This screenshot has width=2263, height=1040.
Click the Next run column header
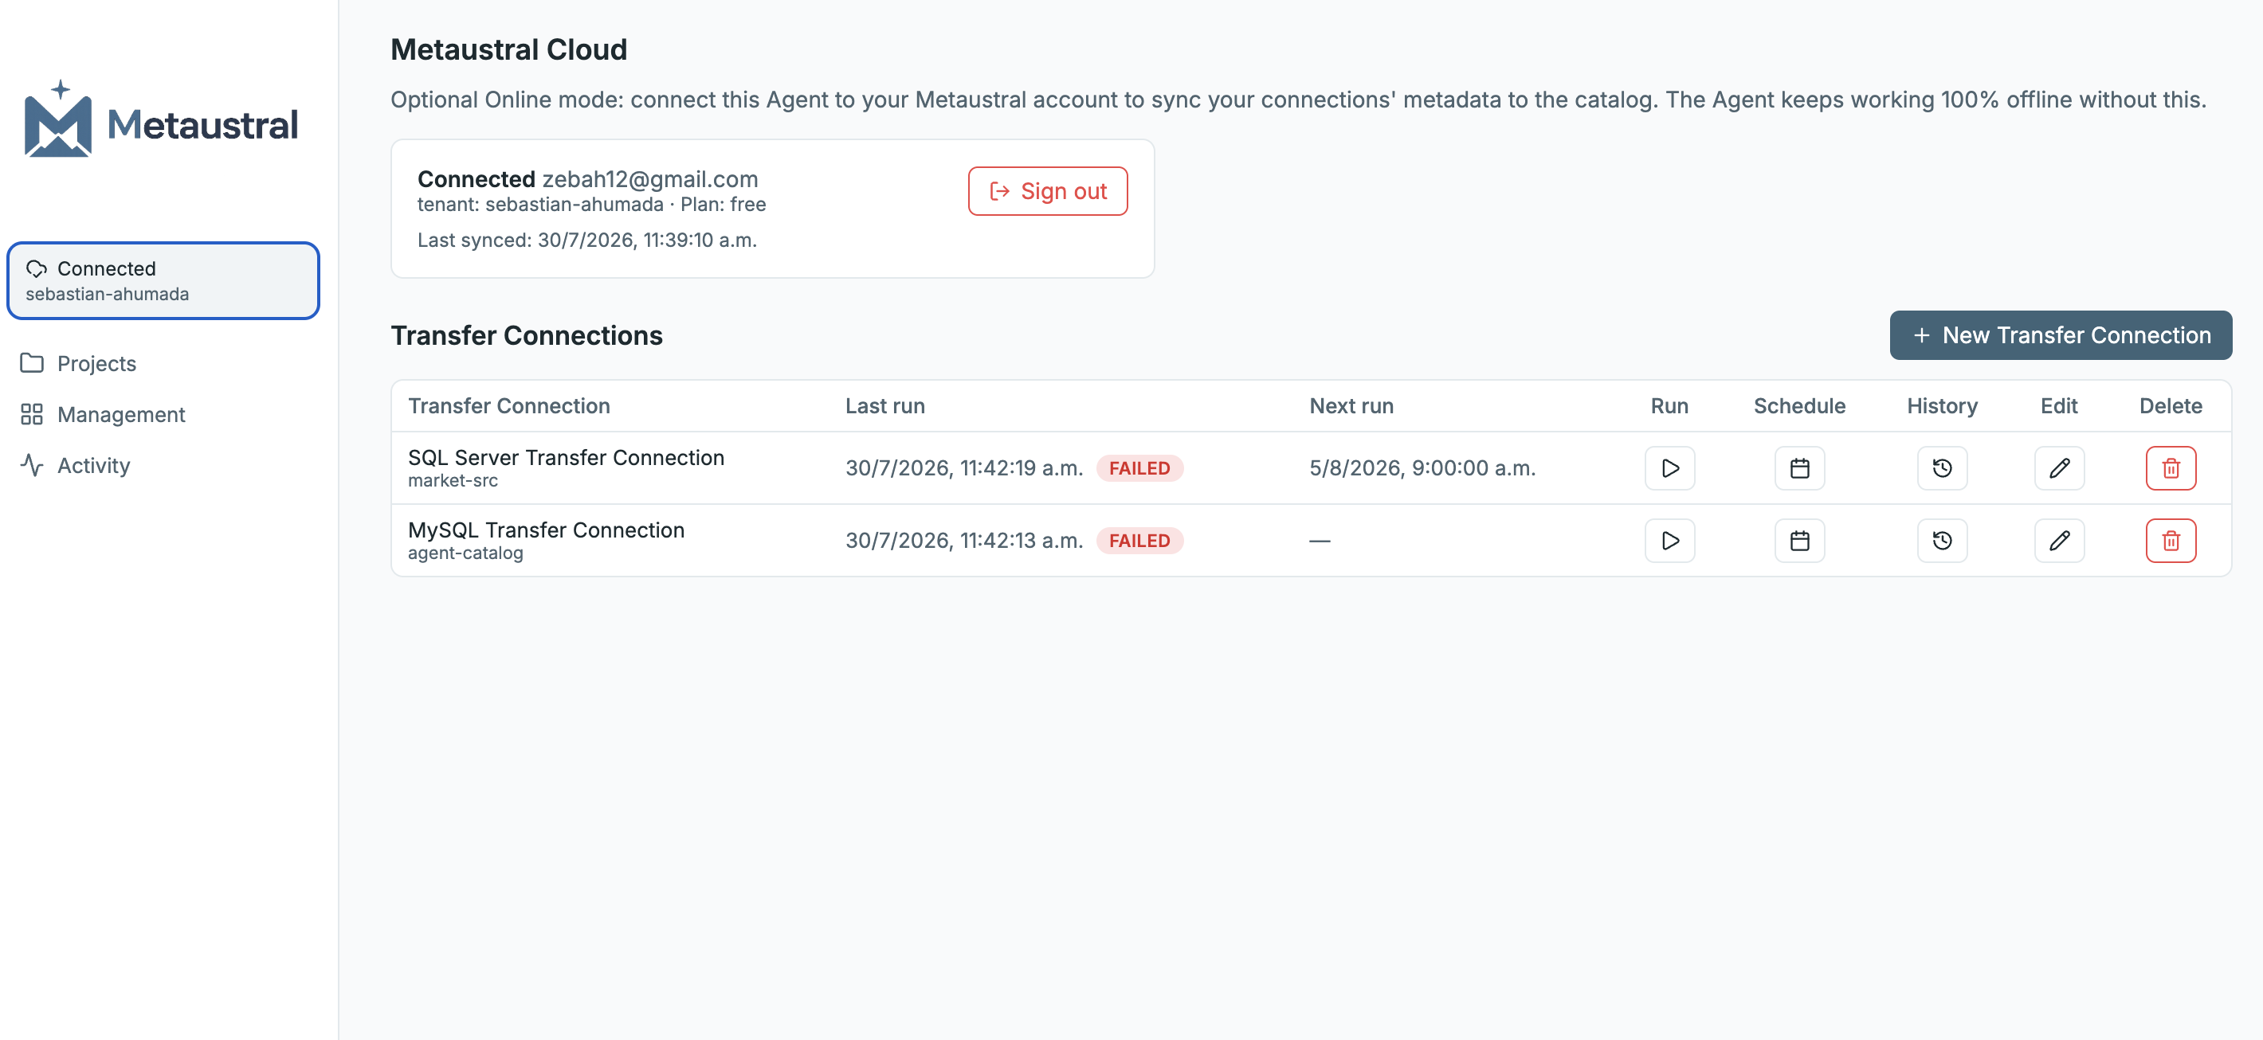1351,405
